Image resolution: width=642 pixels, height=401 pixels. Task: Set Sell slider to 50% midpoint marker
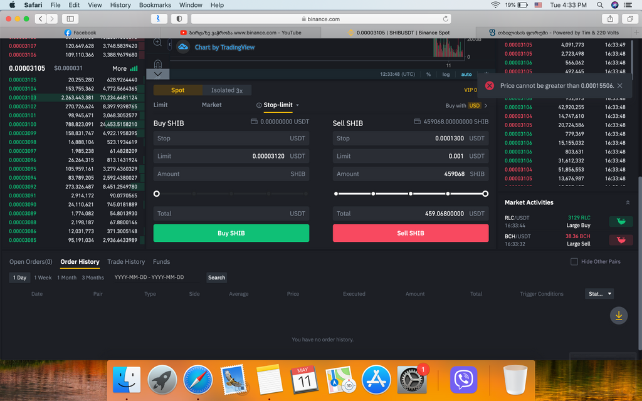coord(411,194)
